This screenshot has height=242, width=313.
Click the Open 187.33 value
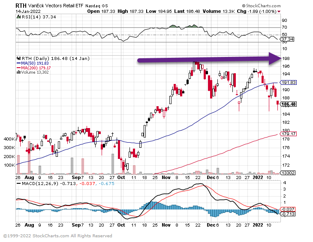[x=101, y=12]
